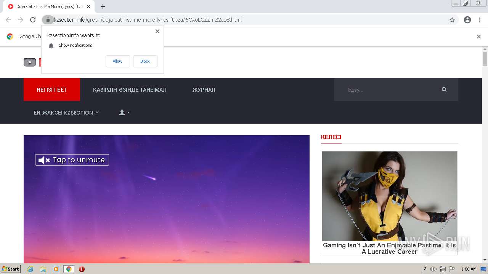Close the Doja Cat browser tab
488x274 pixels.
click(x=88, y=6)
